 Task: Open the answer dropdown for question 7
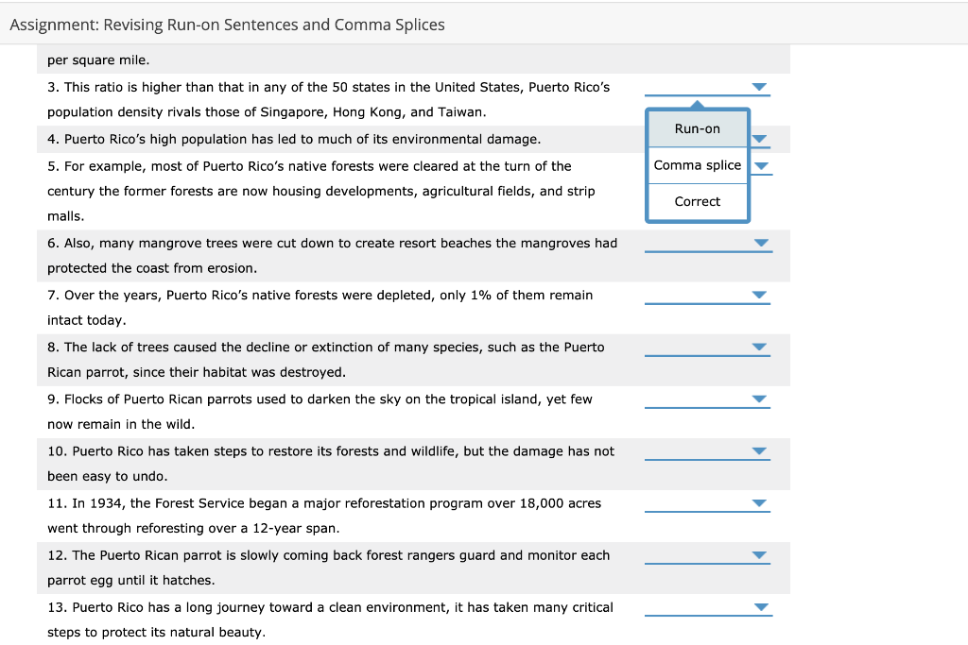(x=761, y=295)
